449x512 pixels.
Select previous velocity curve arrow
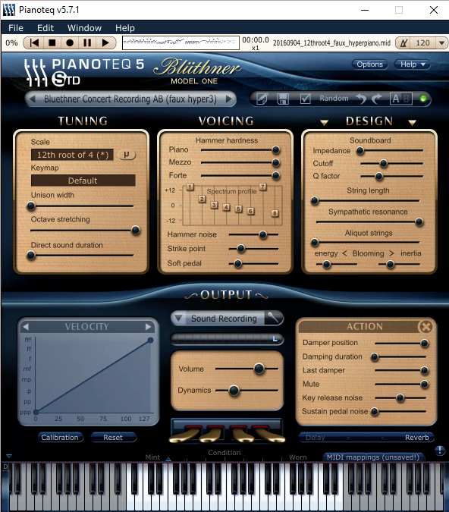pyautogui.click(x=26, y=326)
